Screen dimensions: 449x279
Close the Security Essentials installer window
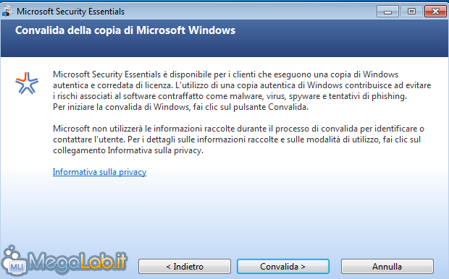coord(435,12)
